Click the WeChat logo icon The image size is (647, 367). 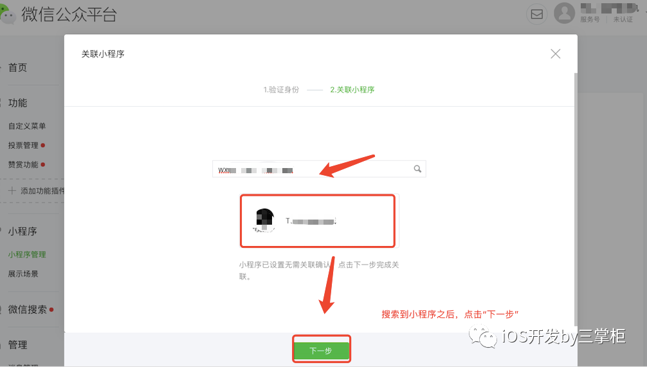pyautogui.click(x=8, y=14)
